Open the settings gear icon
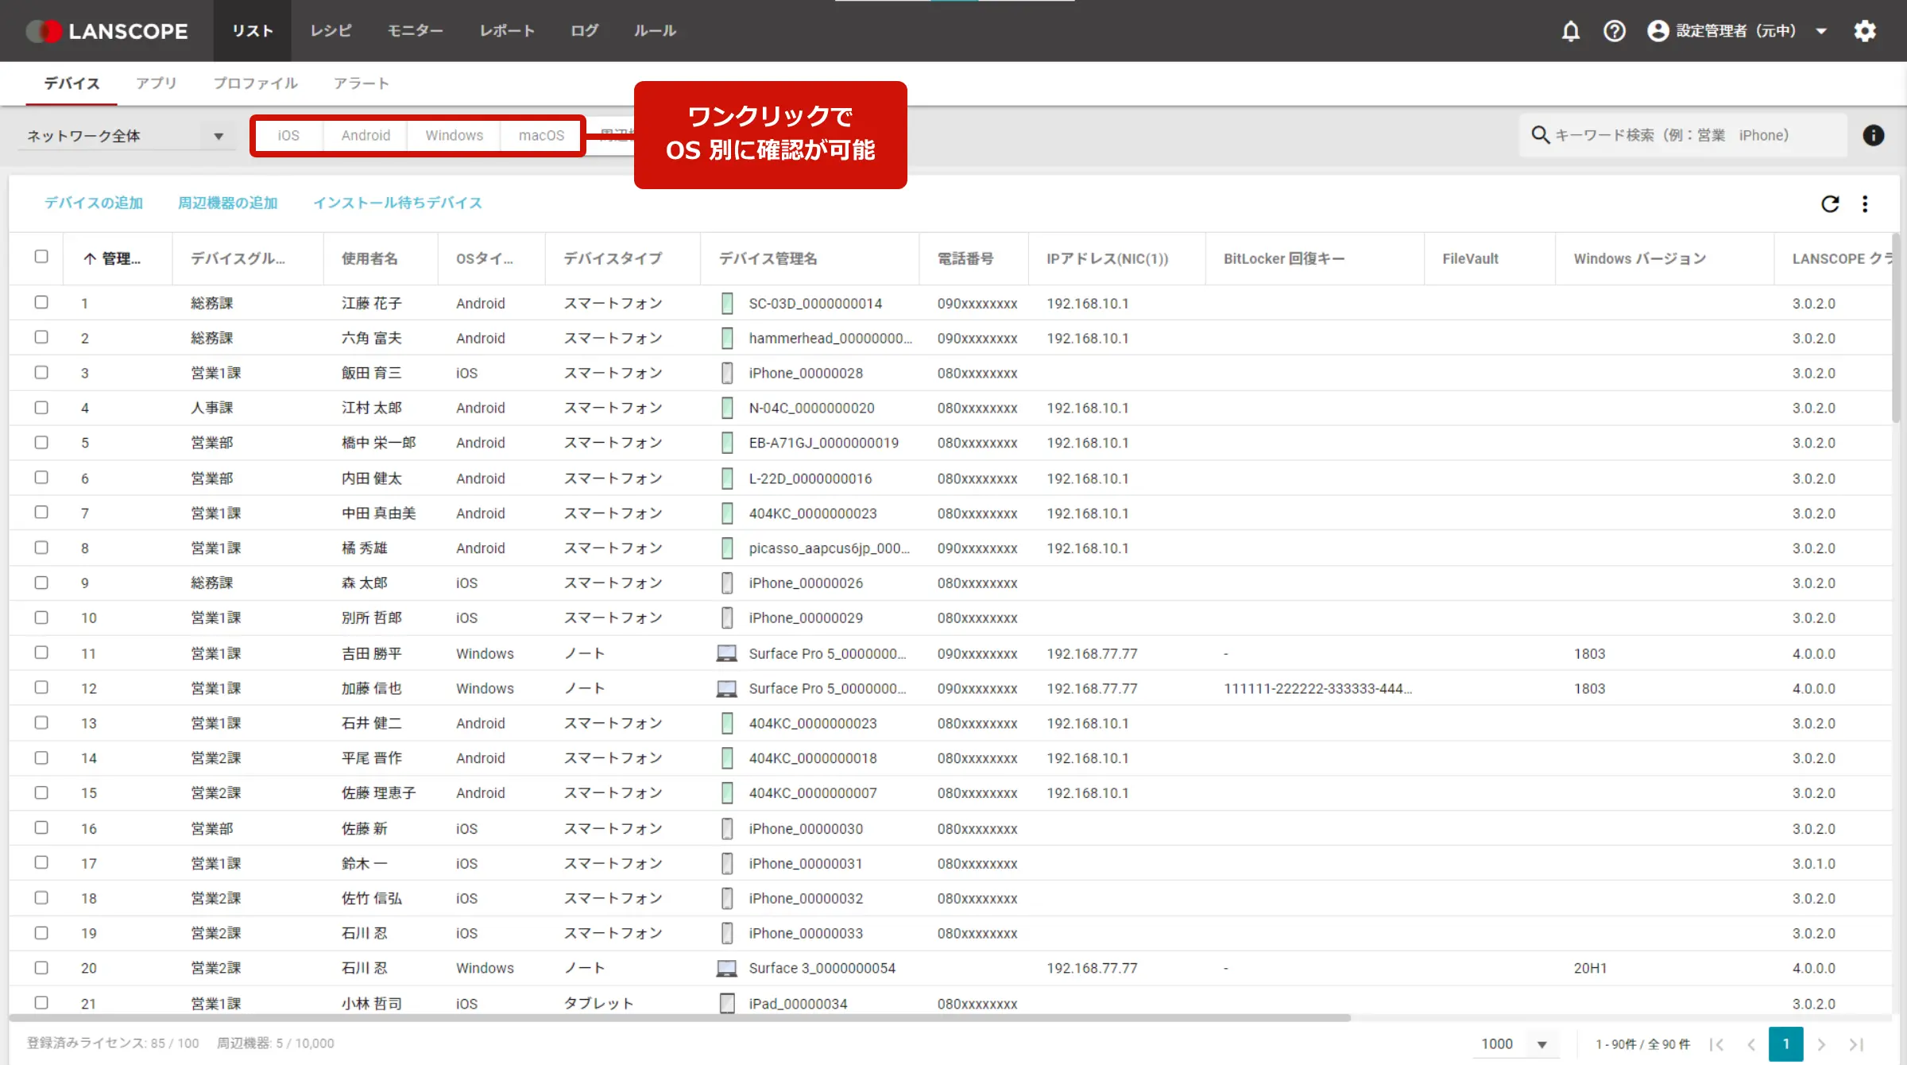This screenshot has width=1907, height=1065. click(x=1865, y=31)
